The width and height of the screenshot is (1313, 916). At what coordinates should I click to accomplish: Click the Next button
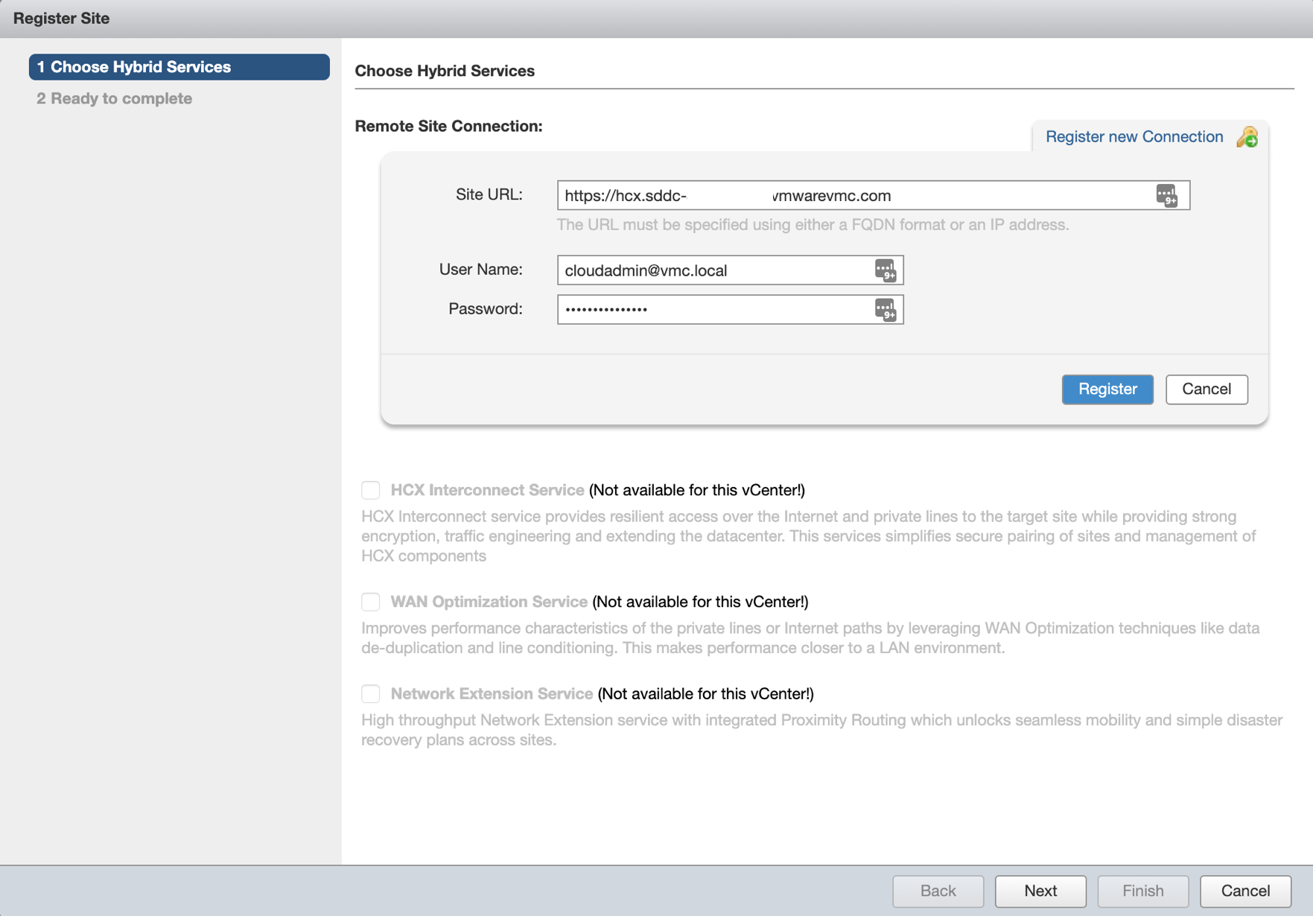(x=1040, y=891)
